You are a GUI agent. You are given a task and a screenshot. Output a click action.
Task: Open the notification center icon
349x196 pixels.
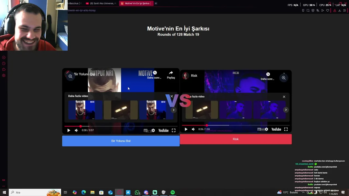(343, 192)
